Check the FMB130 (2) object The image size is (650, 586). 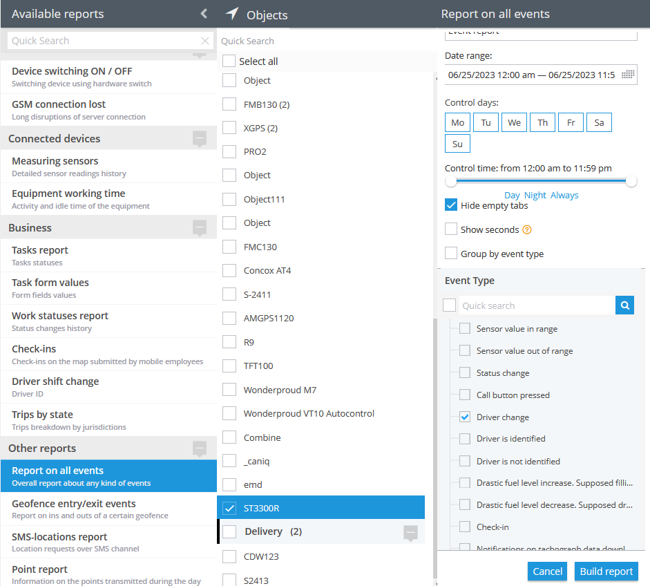[229, 104]
